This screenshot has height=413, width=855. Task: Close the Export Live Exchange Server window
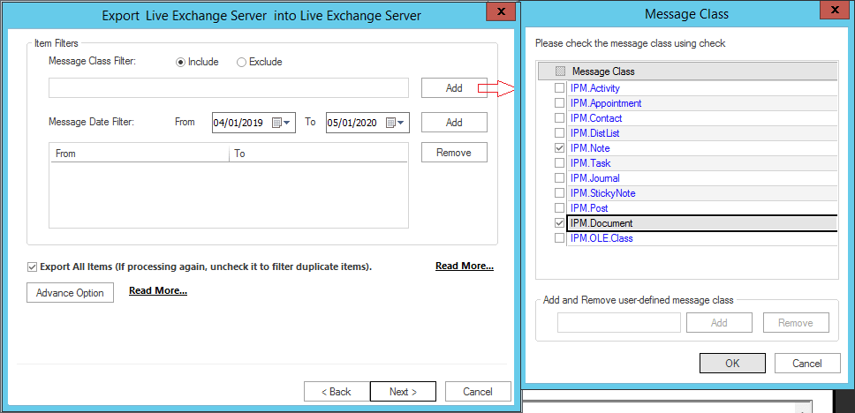[x=501, y=11]
